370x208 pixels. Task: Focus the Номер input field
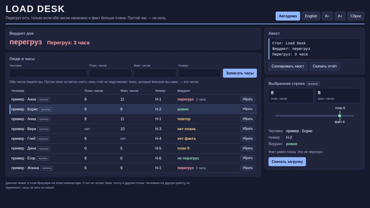click(200, 73)
